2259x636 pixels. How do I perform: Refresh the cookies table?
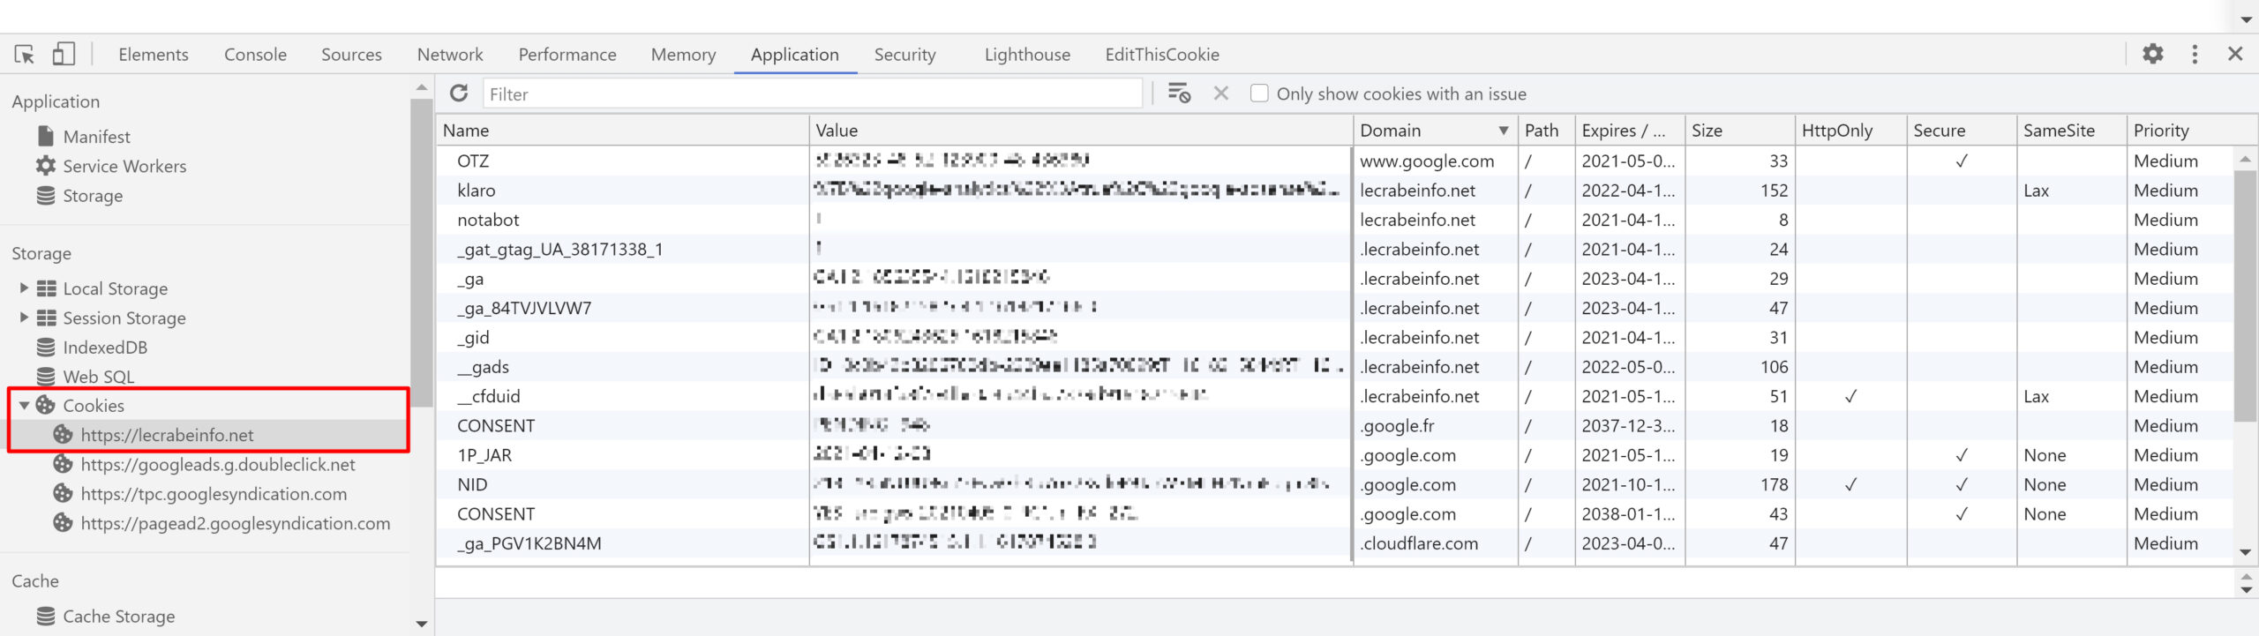(x=459, y=94)
